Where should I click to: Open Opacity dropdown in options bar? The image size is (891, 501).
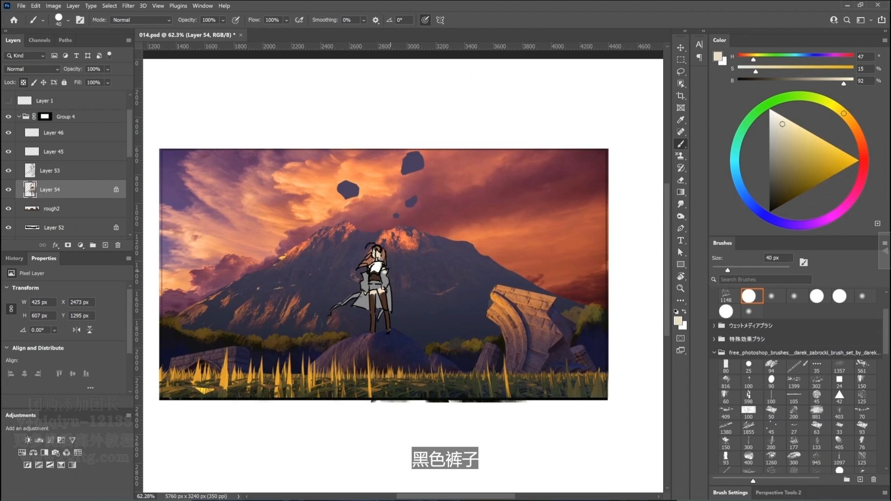click(x=223, y=20)
